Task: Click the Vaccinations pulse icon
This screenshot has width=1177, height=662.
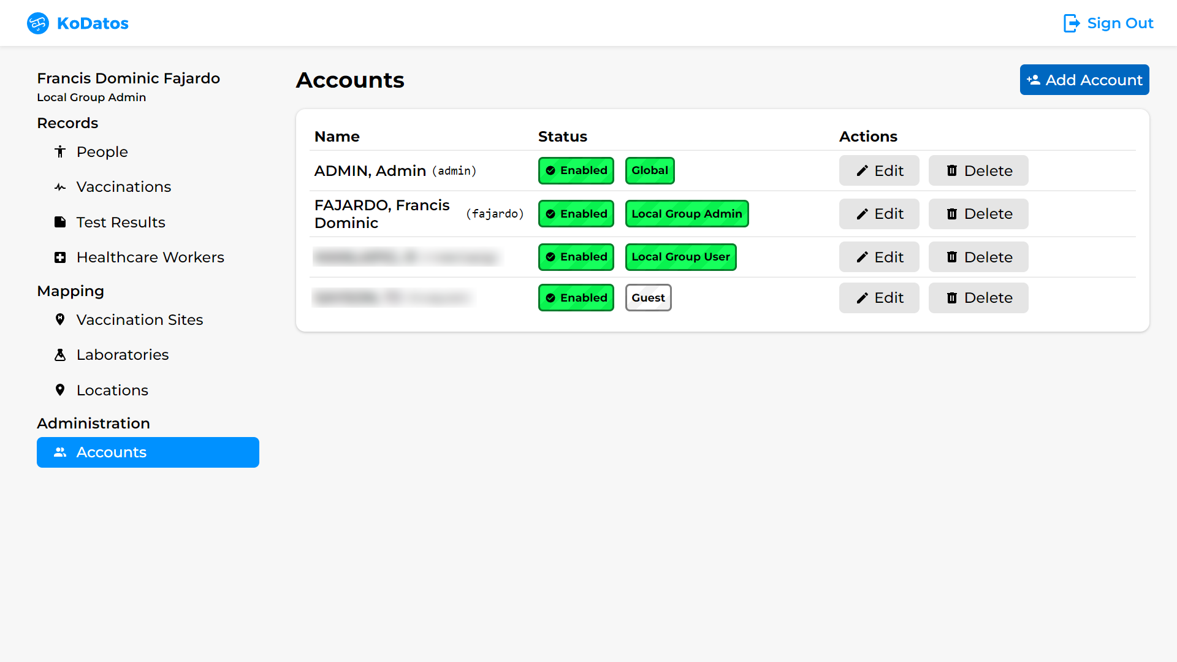Action: [x=60, y=186]
